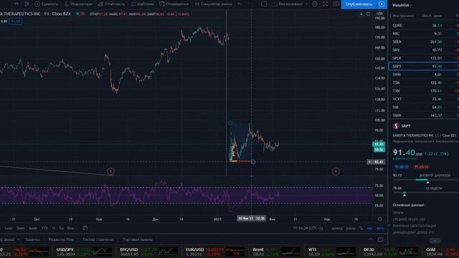Click the 82.43 crosshair price plus label

[376, 162]
